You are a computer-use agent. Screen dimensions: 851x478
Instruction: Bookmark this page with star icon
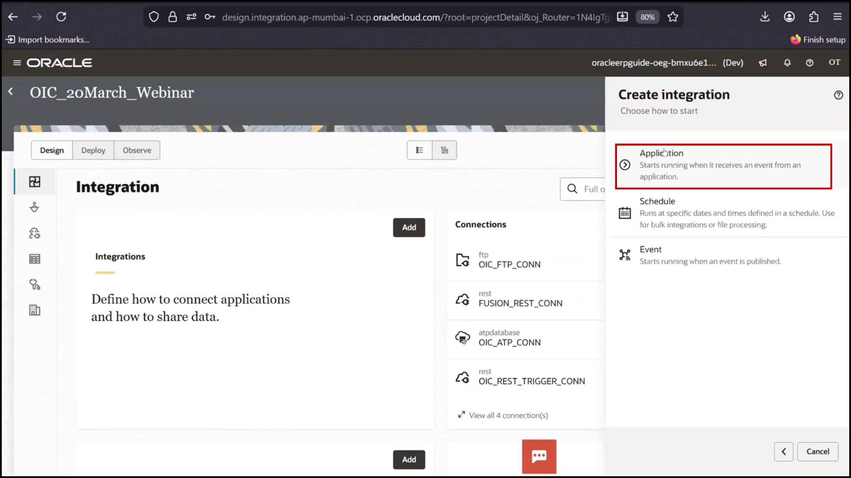[x=673, y=17]
